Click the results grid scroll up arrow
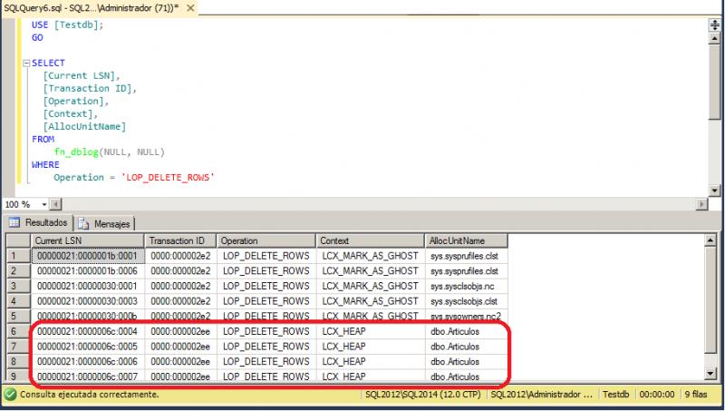The image size is (725, 411). click(x=710, y=240)
